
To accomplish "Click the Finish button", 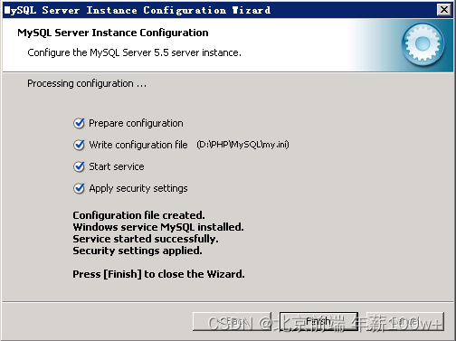I will pyautogui.click(x=318, y=321).
